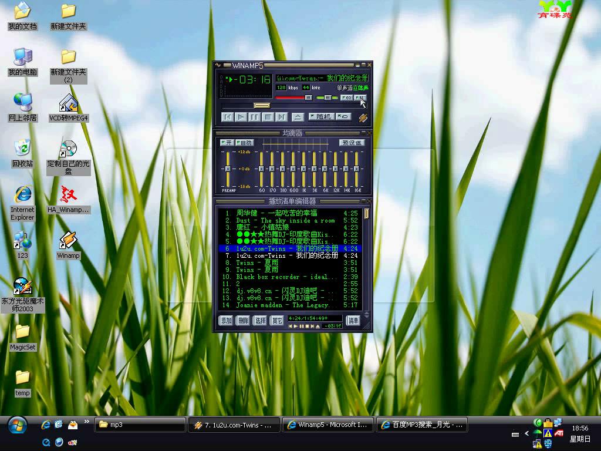Click the taskbar clock 18:56
This screenshot has height=451, width=601.
pyautogui.click(x=580, y=428)
